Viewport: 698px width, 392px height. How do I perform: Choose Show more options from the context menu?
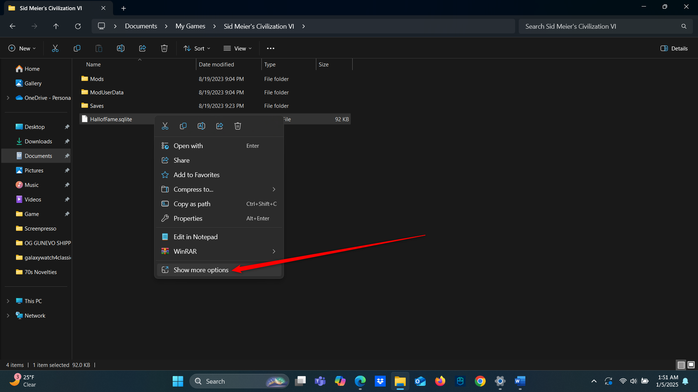pyautogui.click(x=201, y=270)
